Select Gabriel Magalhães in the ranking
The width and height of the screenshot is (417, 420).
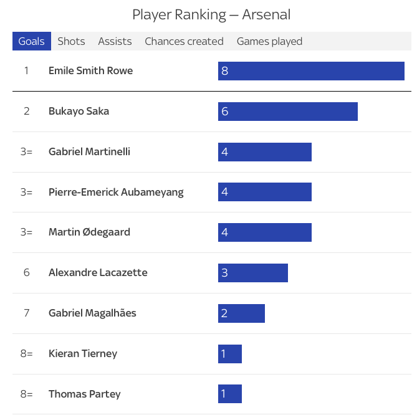92,313
